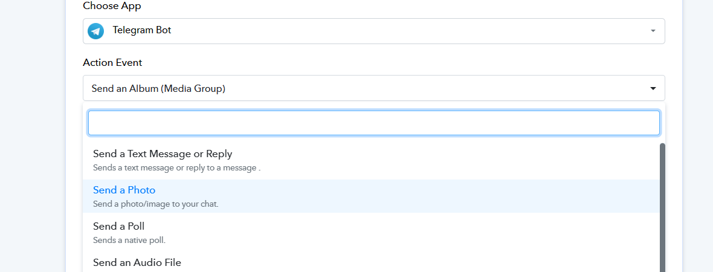Select Send an Audio File option
The image size is (713, 272).
tap(371, 262)
